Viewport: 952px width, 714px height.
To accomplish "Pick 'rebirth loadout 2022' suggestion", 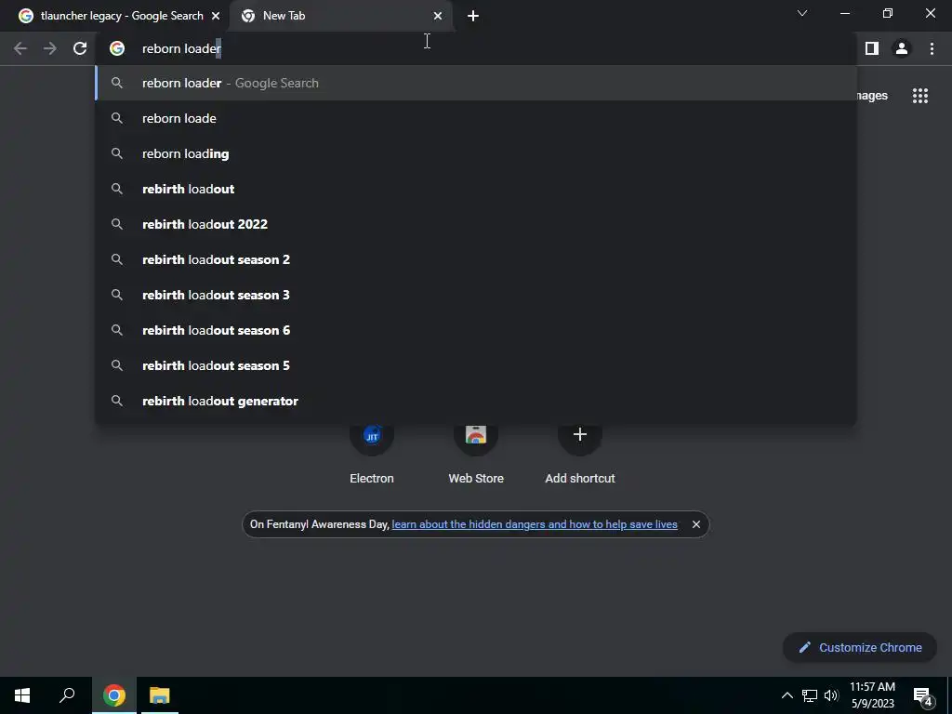I will tap(476, 224).
